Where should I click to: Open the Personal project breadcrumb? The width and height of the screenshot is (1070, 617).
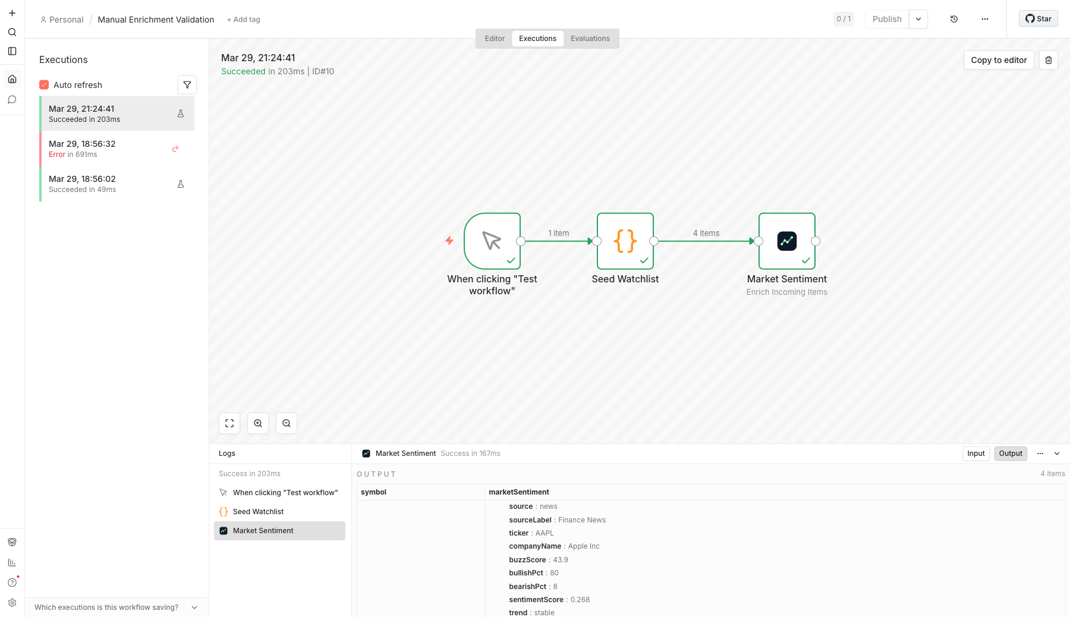point(62,20)
